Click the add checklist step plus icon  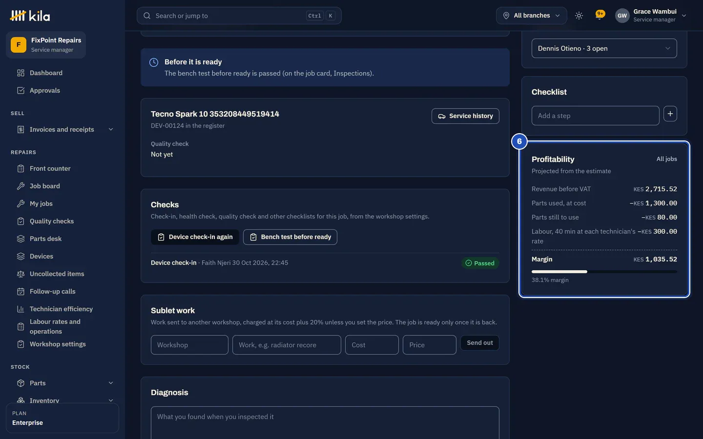click(670, 114)
